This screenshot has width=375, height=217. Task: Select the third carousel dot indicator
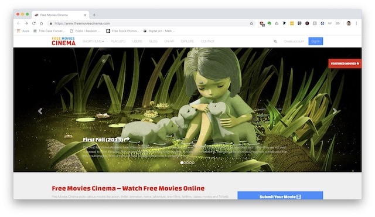(187, 162)
